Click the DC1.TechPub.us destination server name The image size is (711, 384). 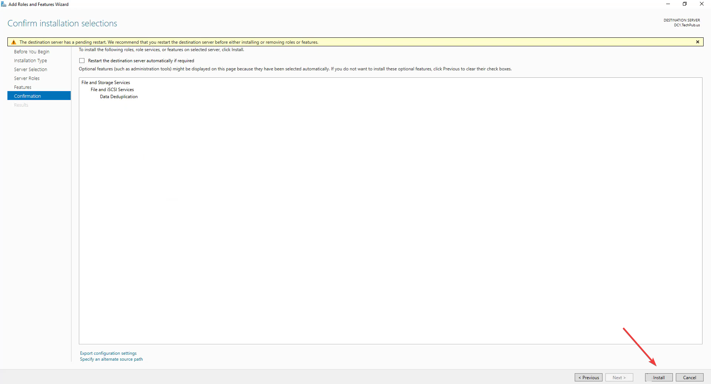pos(687,25)
